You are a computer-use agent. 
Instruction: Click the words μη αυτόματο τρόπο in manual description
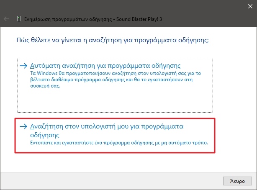191,144
